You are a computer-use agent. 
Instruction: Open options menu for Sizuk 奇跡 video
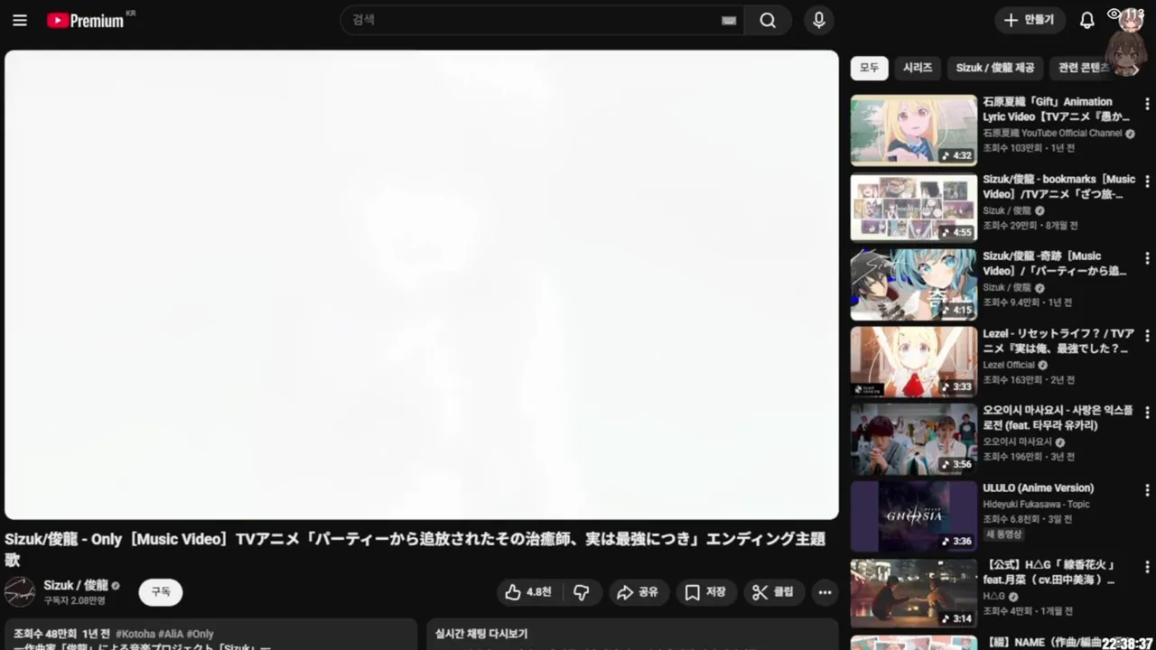(x=1147, y=258)
